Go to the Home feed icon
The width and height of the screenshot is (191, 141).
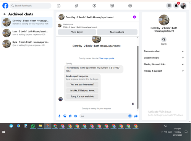point(58,6)
